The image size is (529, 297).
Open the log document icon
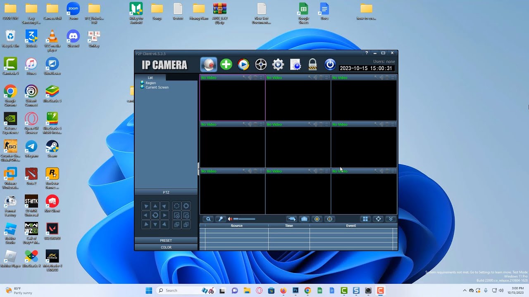point(295,64)
